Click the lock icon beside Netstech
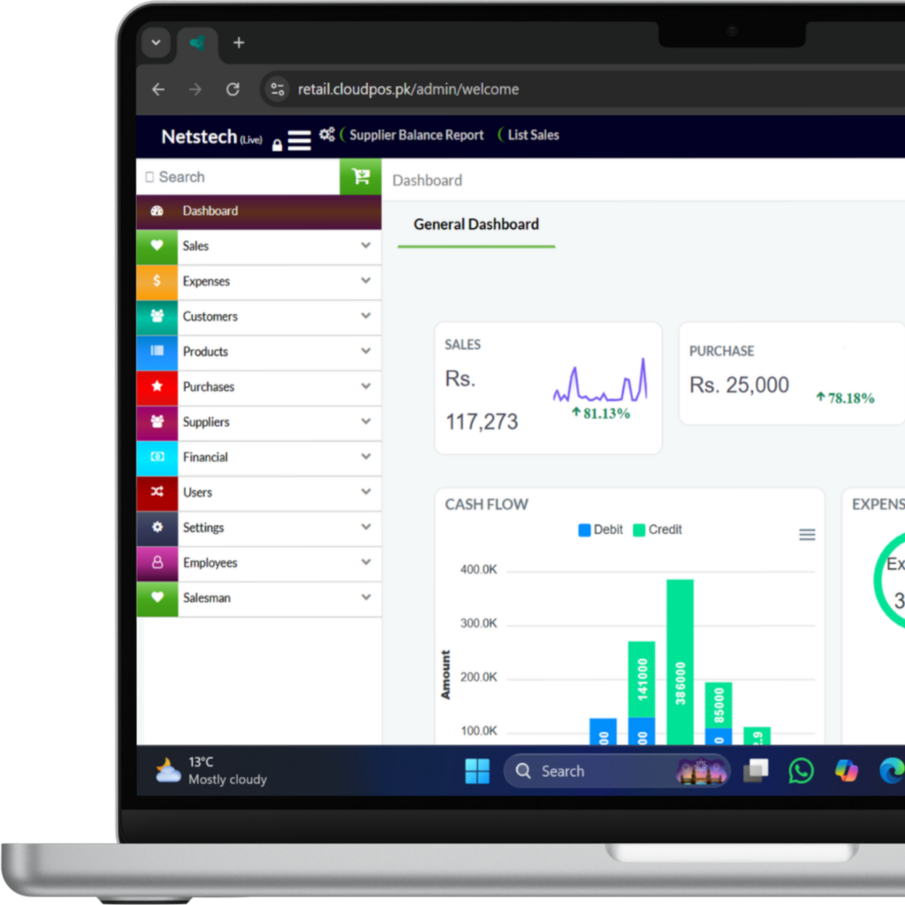This screenshot has width=905, height=905. (278, 145)
